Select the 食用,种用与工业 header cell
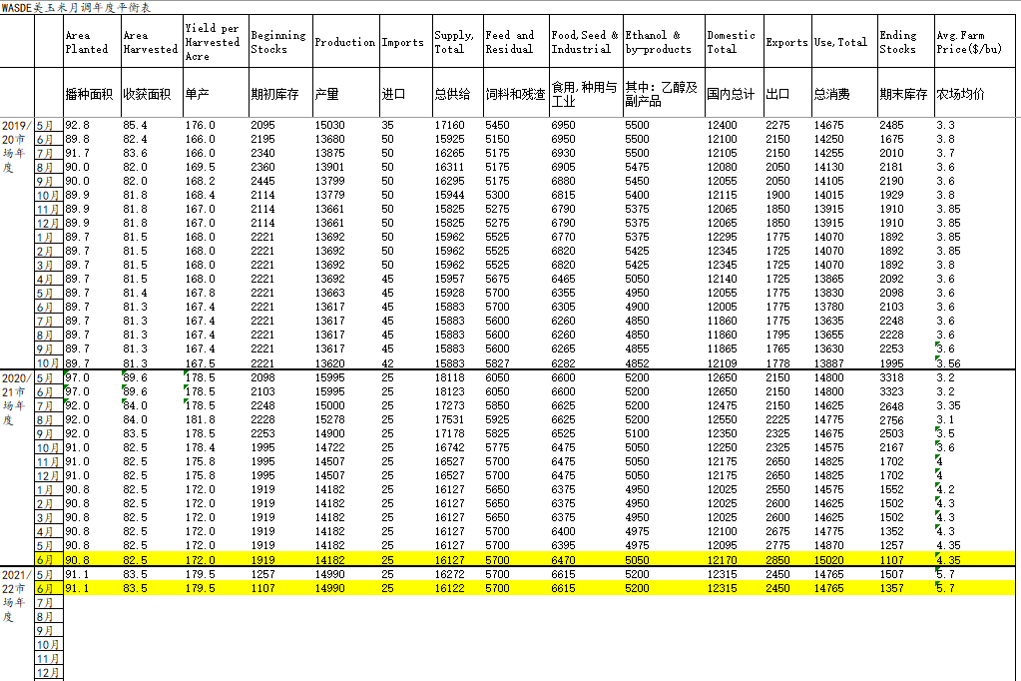Viewport: 1021px width, 681px height. tap(584, 94)
